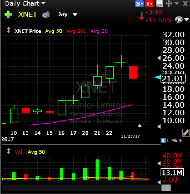Click the 11/27/17 date label

[130, 136]
